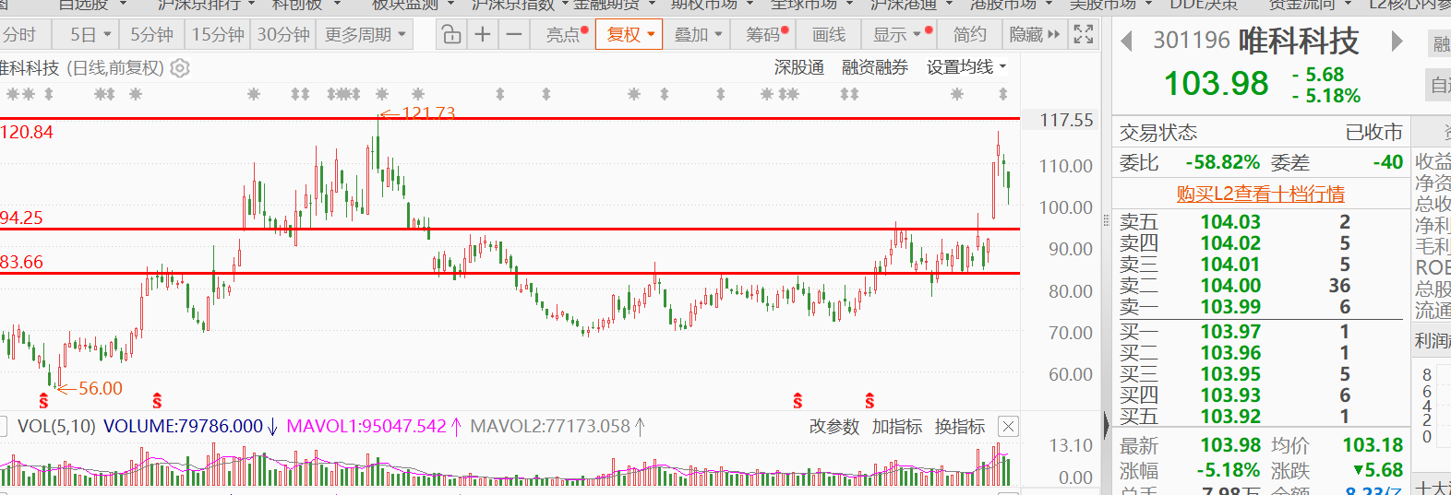This screenshot has height=495, width=1451.
Task: Select the 15分钟 period tab
Action: (218, 35)
